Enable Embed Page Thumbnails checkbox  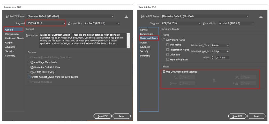click(29, 62)
